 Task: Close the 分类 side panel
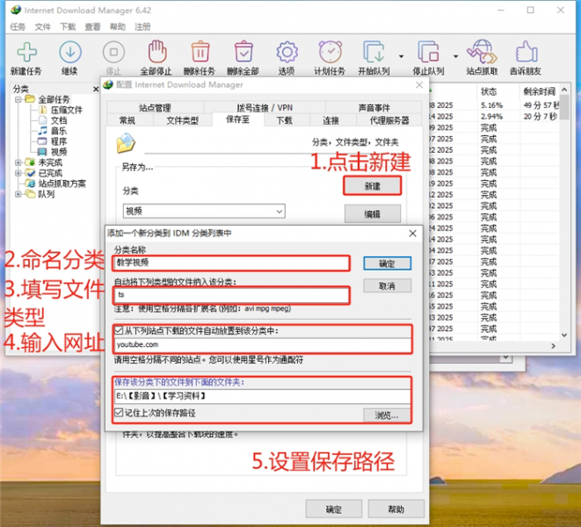pos(96,89)
